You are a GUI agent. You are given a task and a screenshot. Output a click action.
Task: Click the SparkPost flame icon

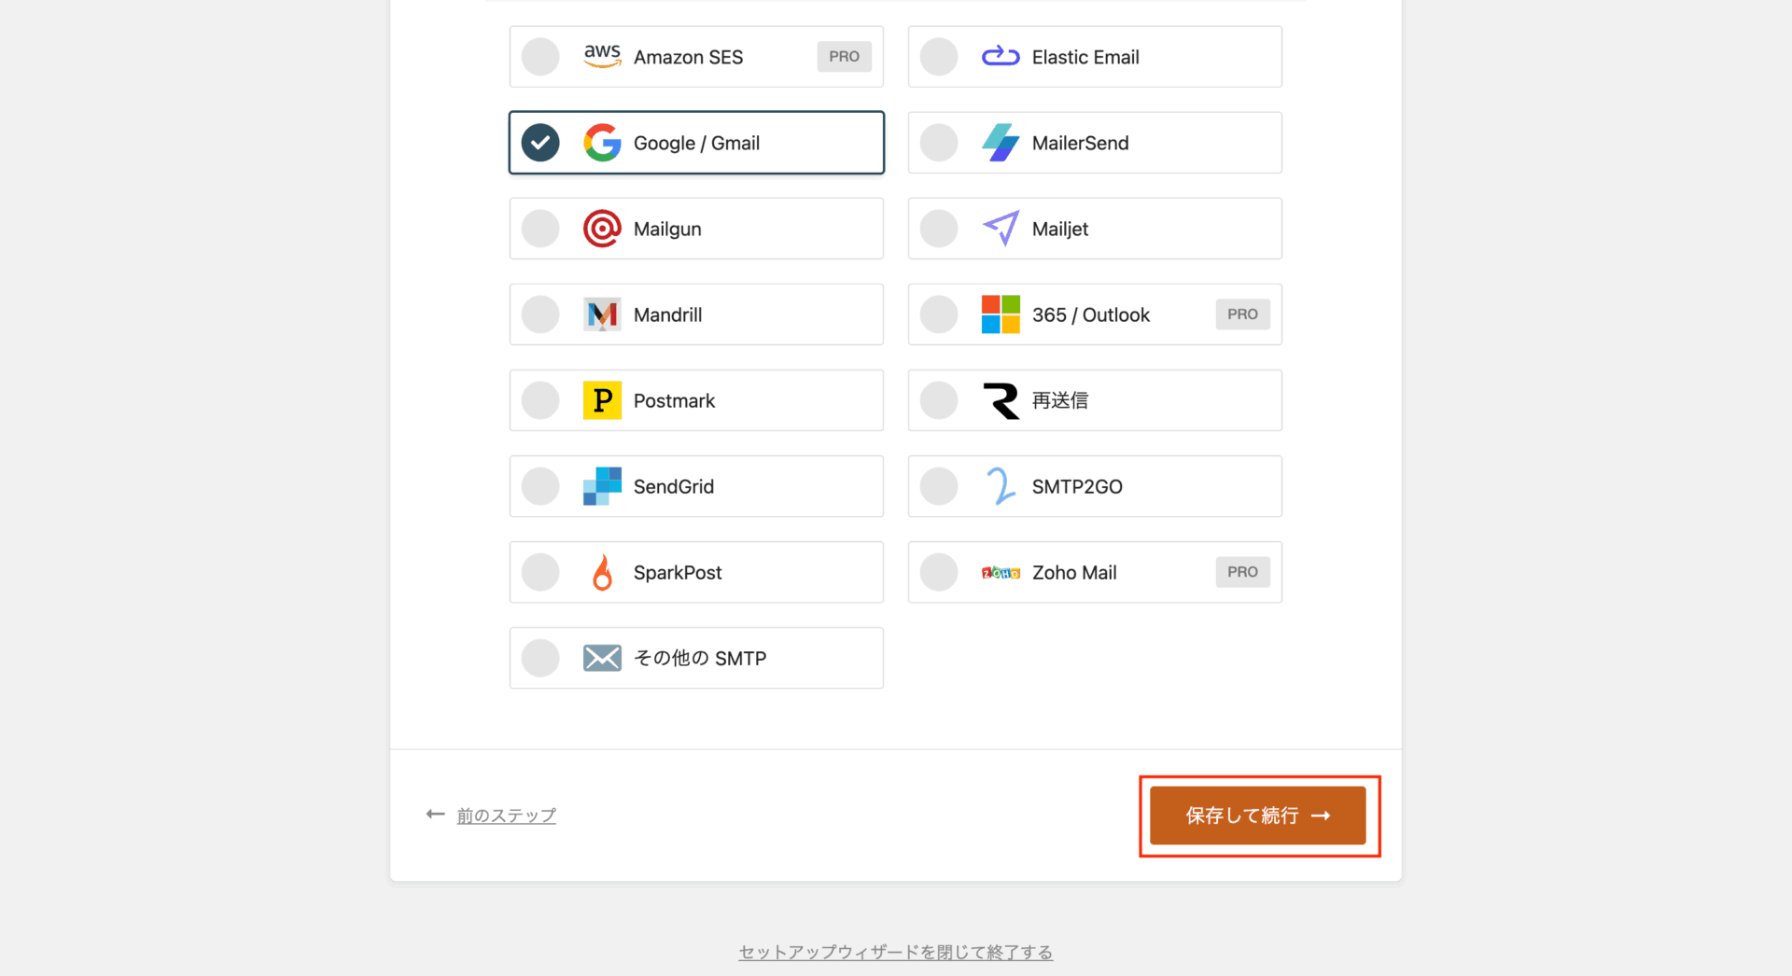coord(602,572)
